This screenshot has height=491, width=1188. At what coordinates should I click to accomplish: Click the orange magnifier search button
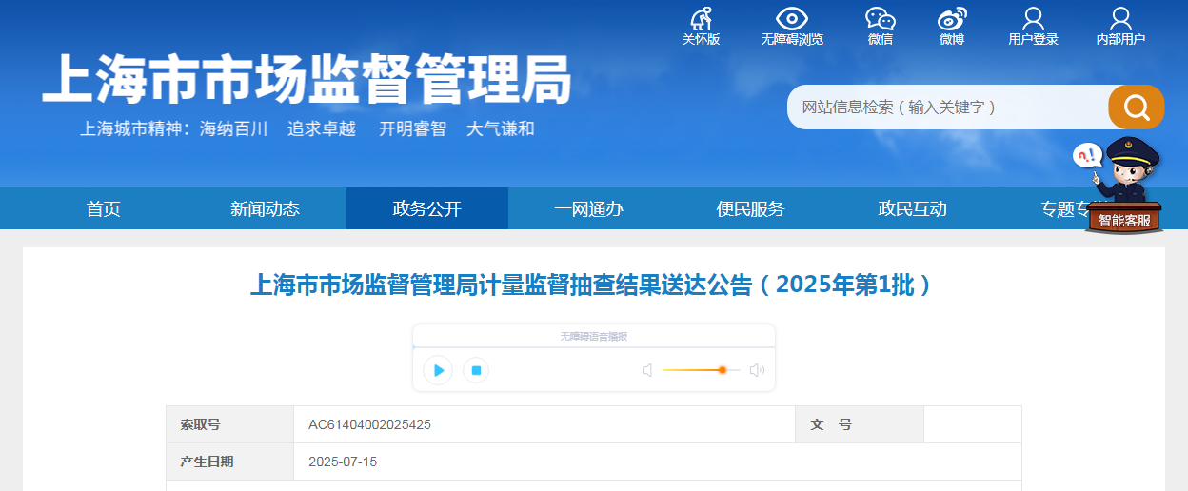(x=1136, y=108)
